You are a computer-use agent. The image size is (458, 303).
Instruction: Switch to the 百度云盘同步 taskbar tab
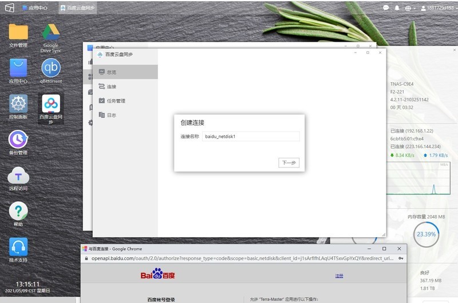coord(78,8)
